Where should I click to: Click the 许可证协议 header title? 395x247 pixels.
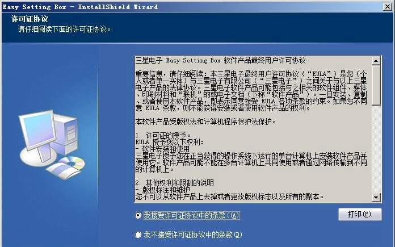click(x=30, y=19)
